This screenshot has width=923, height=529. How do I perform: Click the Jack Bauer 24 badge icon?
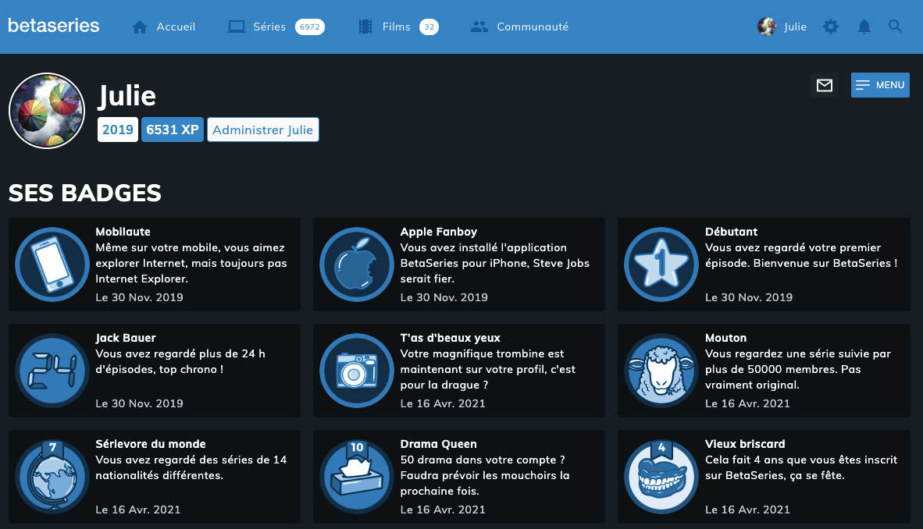coord(52,371)
